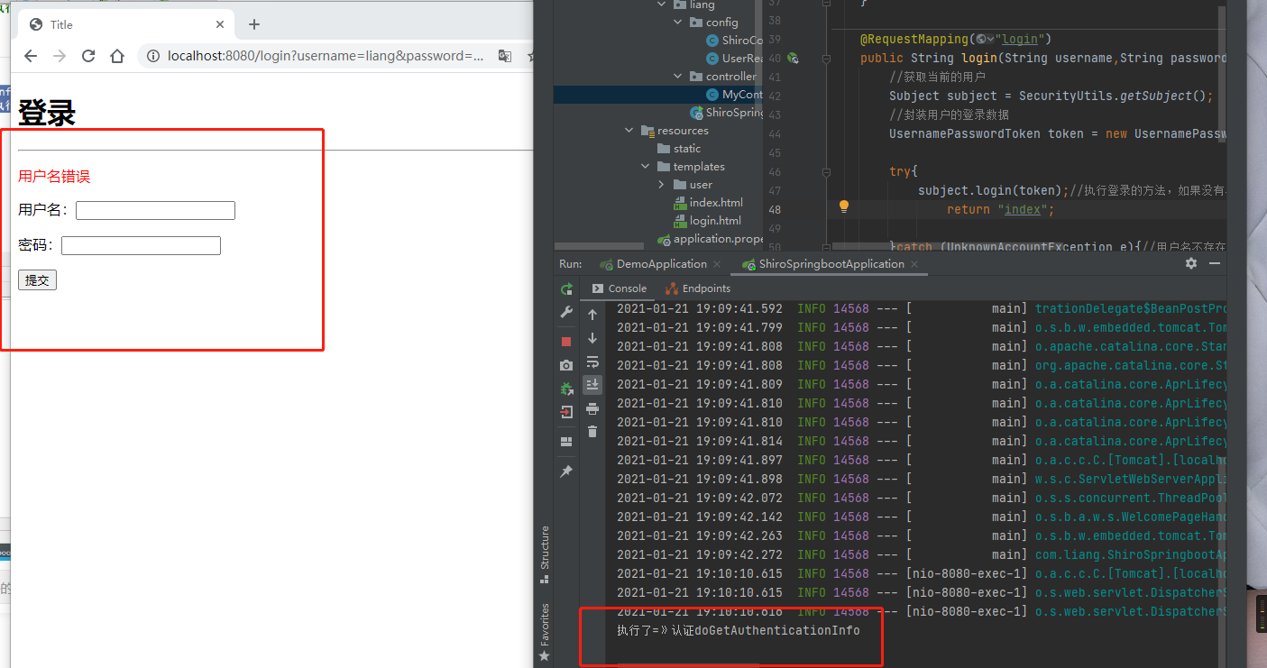Image resolution: width=1267 pixels, height=668 pixels.
Task: Select the browser tab named Title
Action: 126,24
